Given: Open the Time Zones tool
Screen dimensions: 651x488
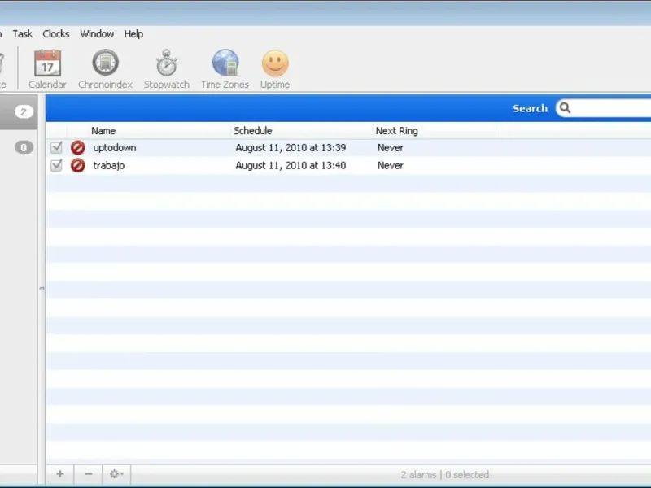Looking at the screenshot, I should [x=225, y=69].
